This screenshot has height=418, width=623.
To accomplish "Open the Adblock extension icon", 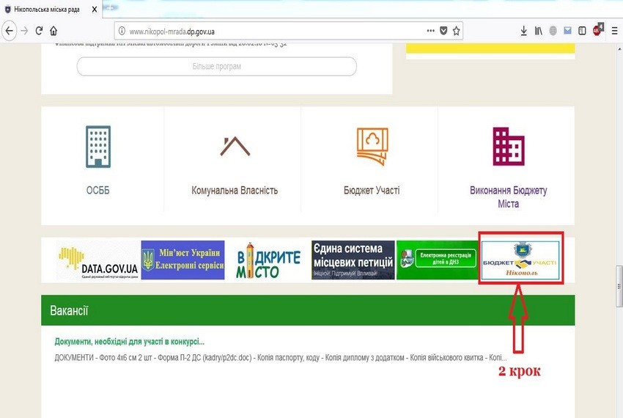I will (597, 30).
